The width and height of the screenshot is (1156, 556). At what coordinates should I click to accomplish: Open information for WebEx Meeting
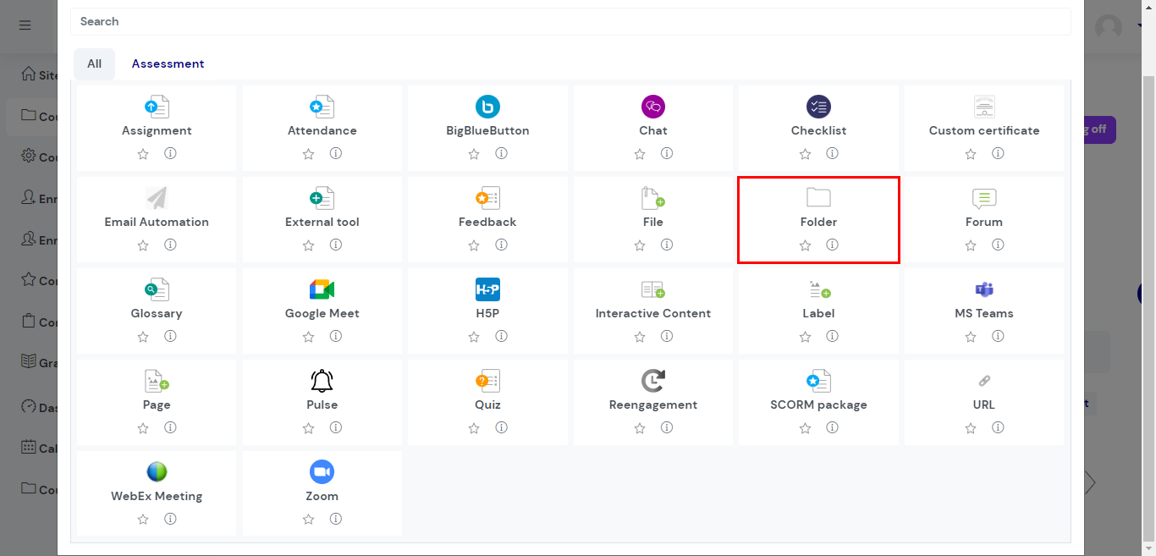170,519
